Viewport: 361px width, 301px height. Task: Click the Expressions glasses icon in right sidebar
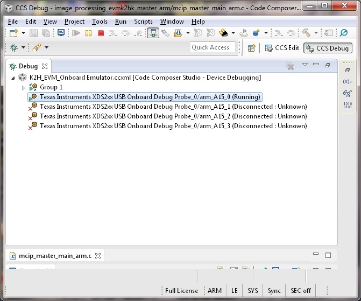[x=347, y=93]
